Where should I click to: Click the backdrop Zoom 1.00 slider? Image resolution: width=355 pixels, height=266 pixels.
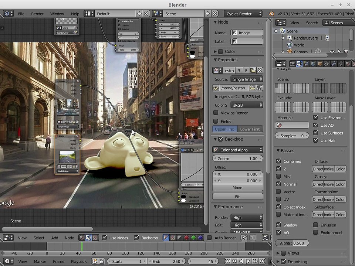[x=237, y=158]
